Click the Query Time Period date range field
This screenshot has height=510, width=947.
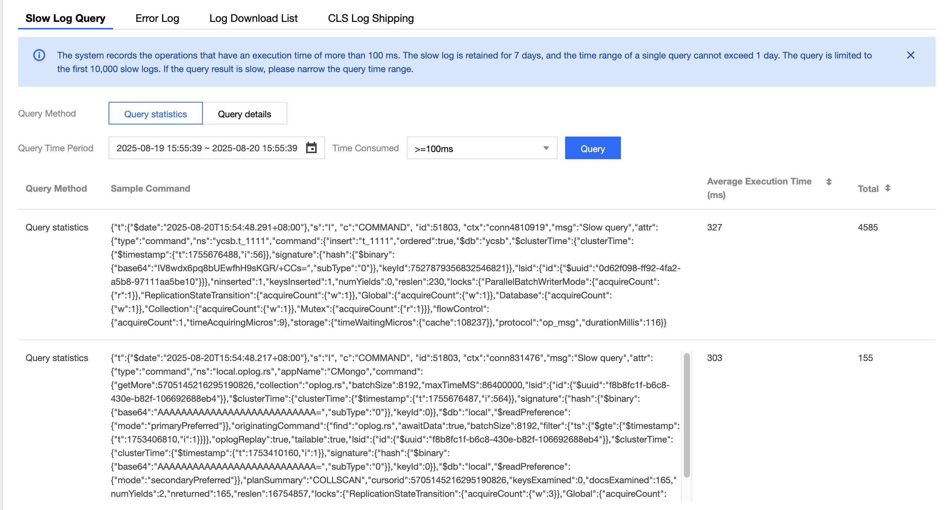(207, 148)
